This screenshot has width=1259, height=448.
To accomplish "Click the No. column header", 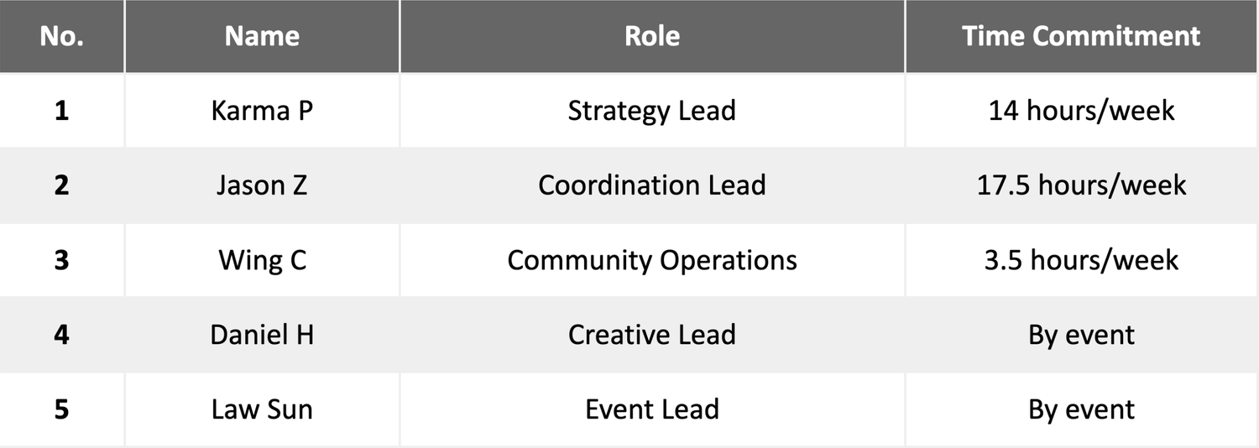I will (61, 36).
